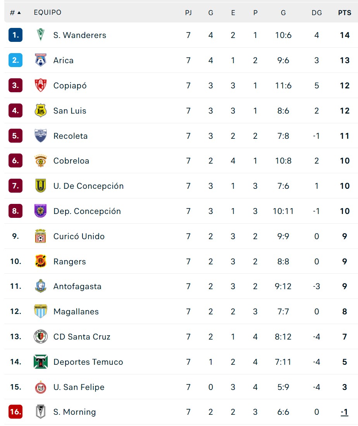Click the Curicó Unido crest
Viewport: 358px width, 426px height.
click(41, 236)
